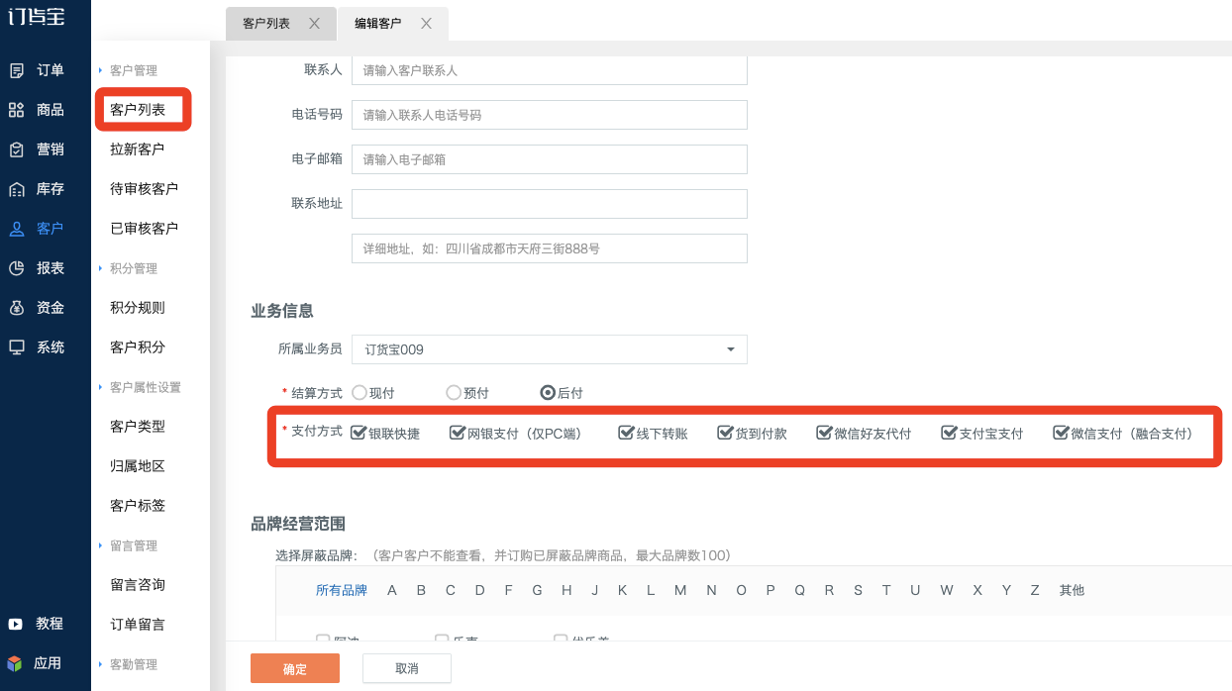Click the 联系地址 region field
This screenshot has width=1232, height=691.
[550, 204]
